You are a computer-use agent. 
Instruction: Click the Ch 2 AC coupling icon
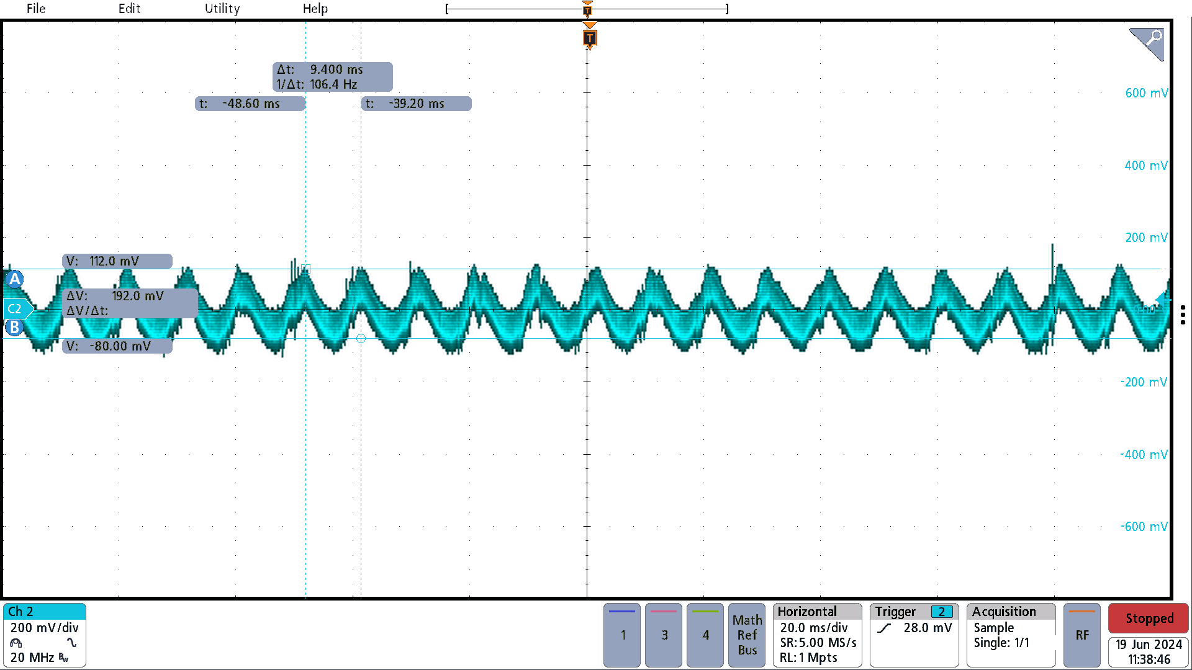coord(72,643)
